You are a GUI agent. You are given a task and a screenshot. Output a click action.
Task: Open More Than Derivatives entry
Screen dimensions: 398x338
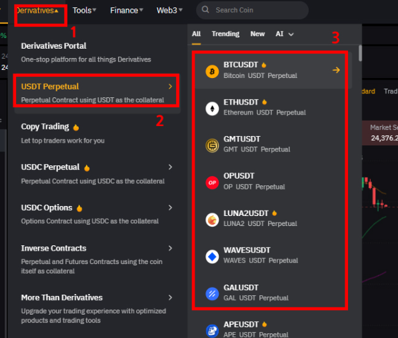tap(97, 309)
